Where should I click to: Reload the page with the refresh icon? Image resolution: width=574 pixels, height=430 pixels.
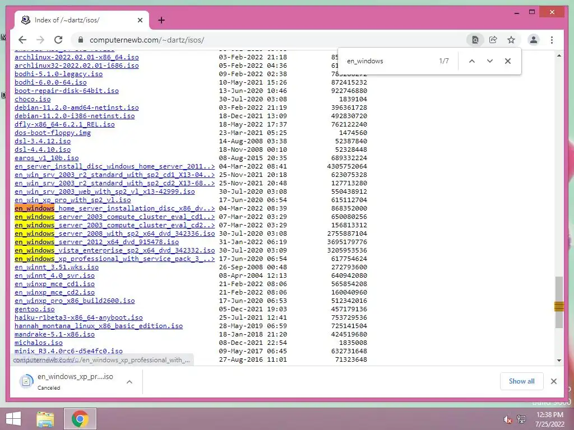(58, 40)
